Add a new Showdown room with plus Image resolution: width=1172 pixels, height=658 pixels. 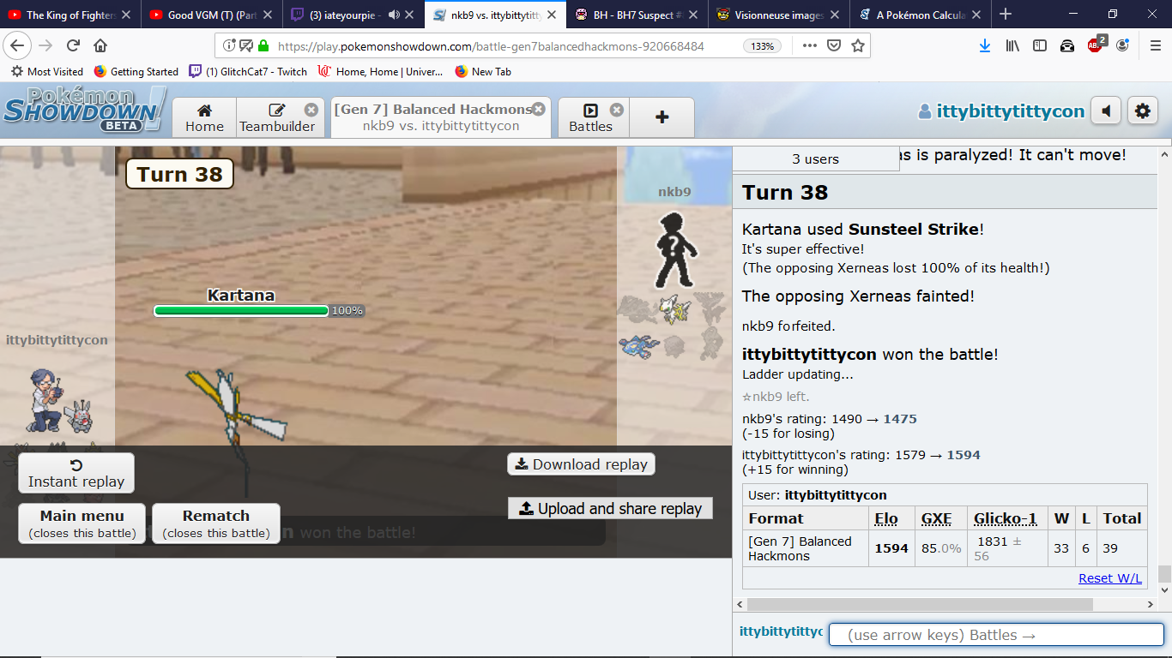pyautogui.click(x=662, y=117)
